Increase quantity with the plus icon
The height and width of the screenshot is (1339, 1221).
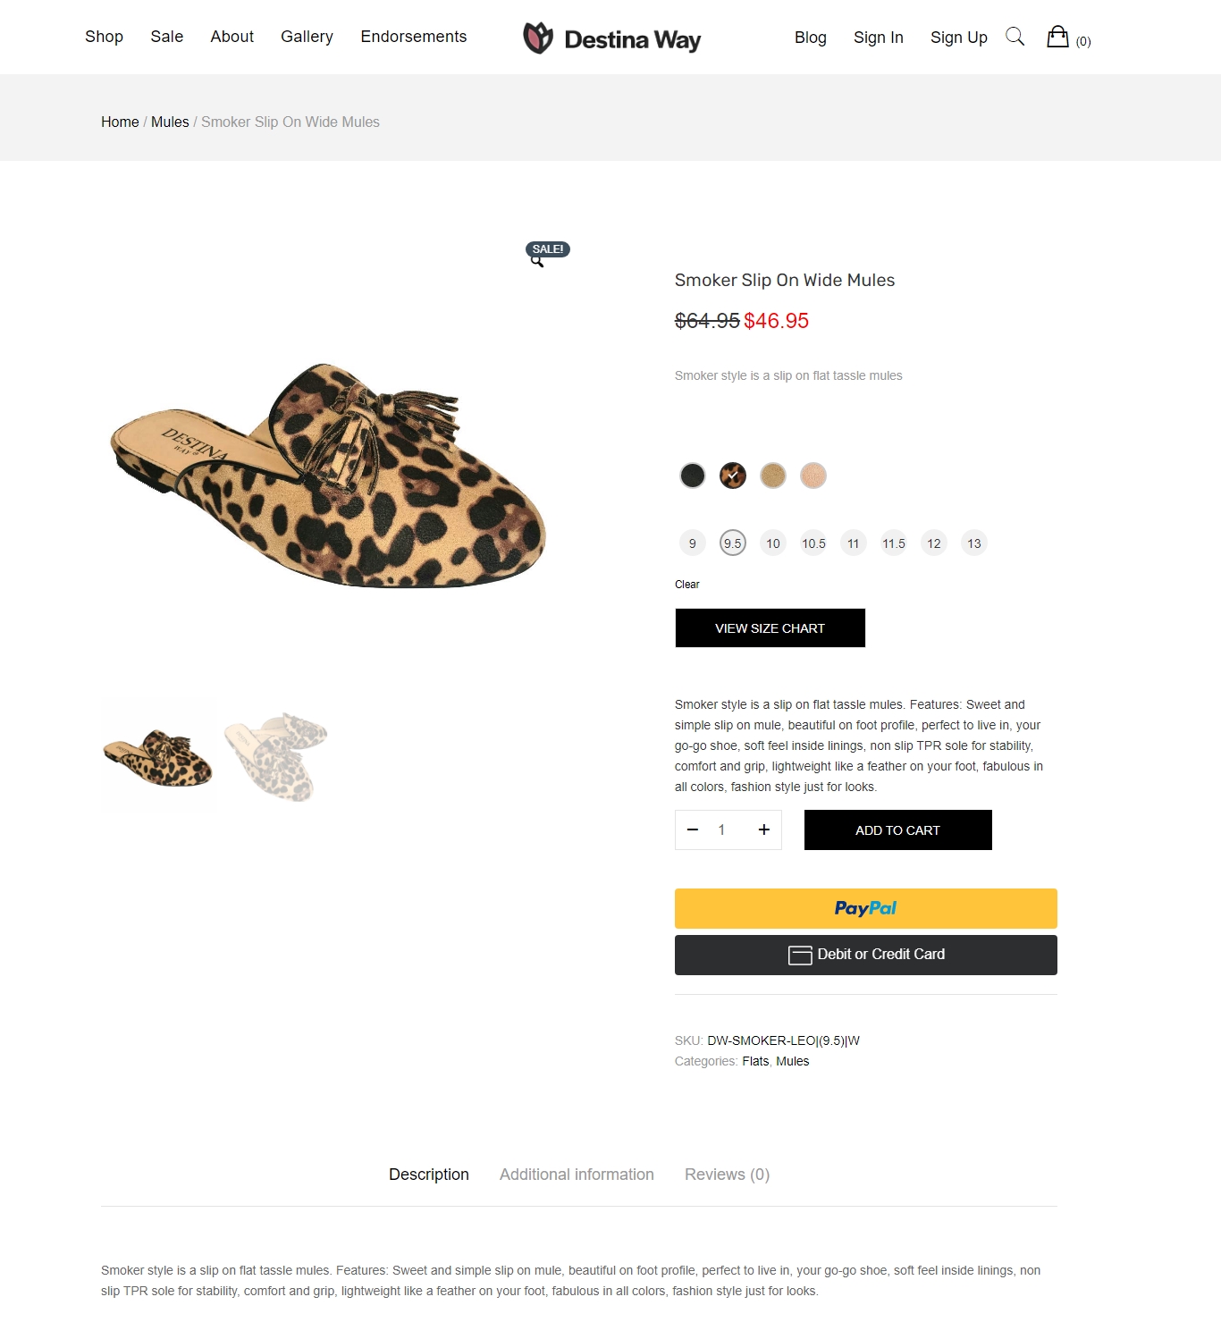pyautogui.click(x=764, y=830)
